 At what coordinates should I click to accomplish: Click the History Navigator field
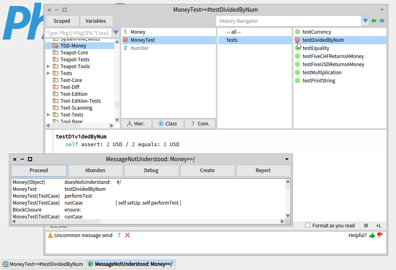(288, 21)
